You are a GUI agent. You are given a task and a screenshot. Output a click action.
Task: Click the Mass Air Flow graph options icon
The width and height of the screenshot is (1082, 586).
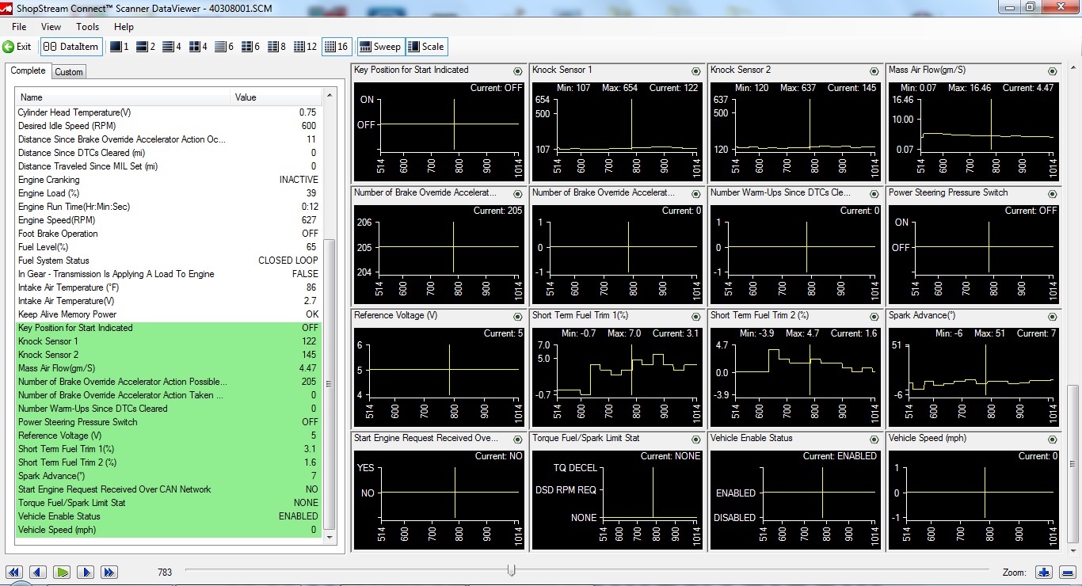(x=1053, y=71)
